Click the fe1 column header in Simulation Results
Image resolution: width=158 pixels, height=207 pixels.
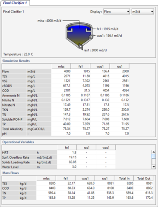coord(80,66)
